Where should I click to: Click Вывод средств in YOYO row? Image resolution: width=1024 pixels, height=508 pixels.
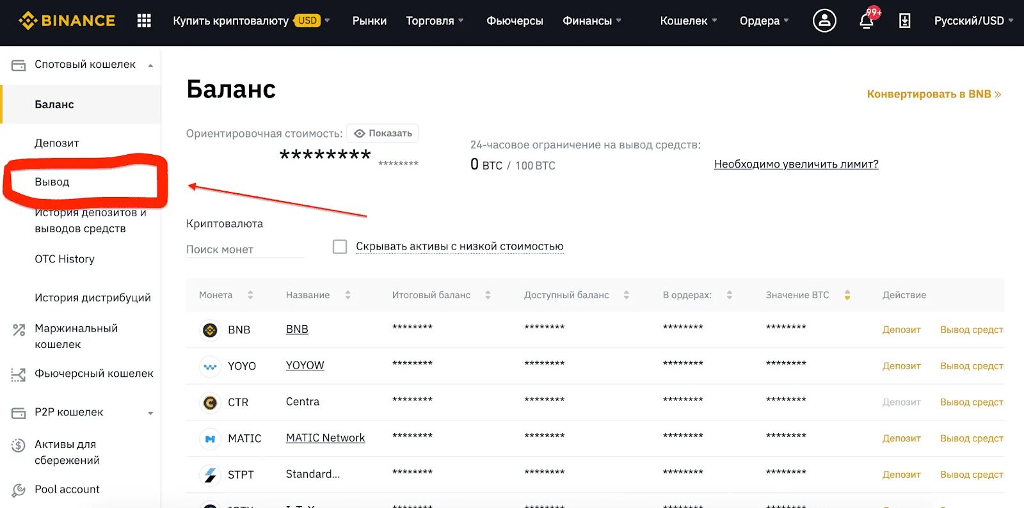972,366
